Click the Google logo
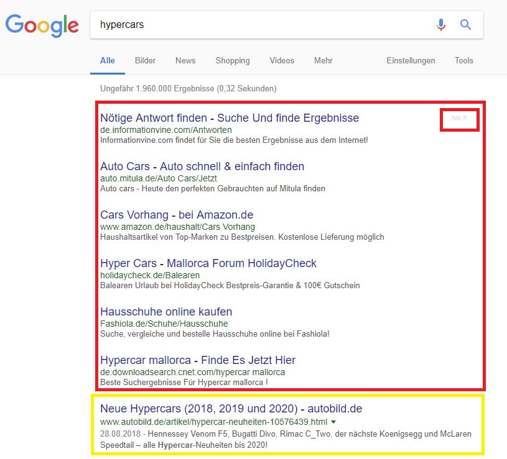 click(42, 25)
